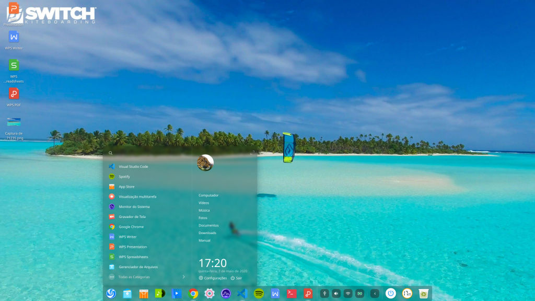Open the WPS PDF desktop shortcut
This screenshot has height=301, width=535.
tap(14, 97)
